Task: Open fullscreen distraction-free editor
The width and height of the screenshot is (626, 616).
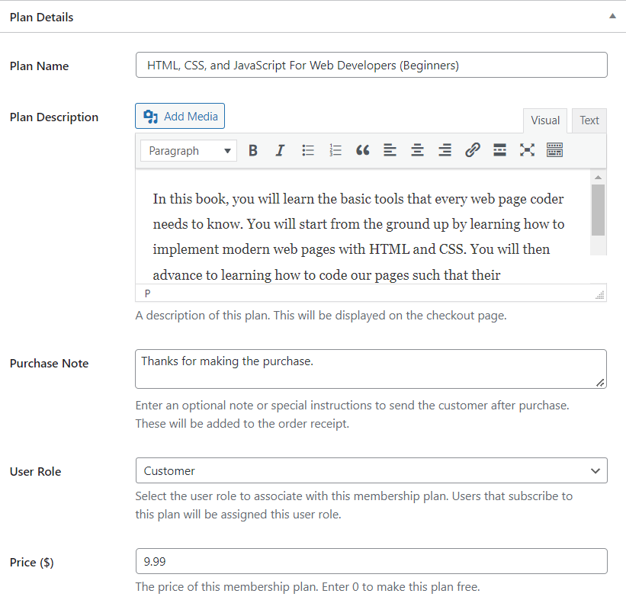Action: pos(528,150)
